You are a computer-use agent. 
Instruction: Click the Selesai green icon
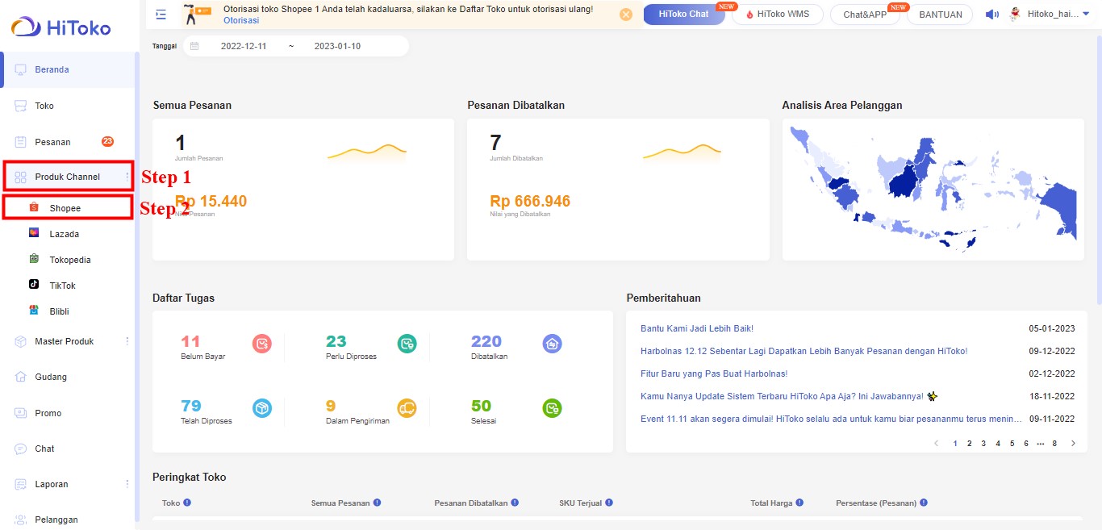pyautogui.click(x=552, y=408)
